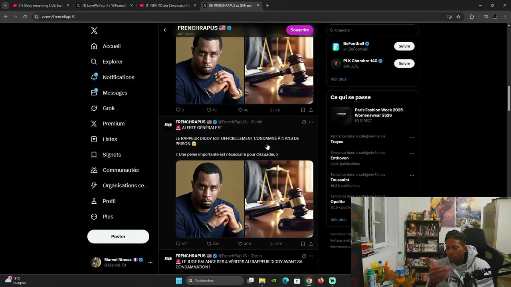Open the weather widget 15°C Nuageux

(x=16, y=281)
